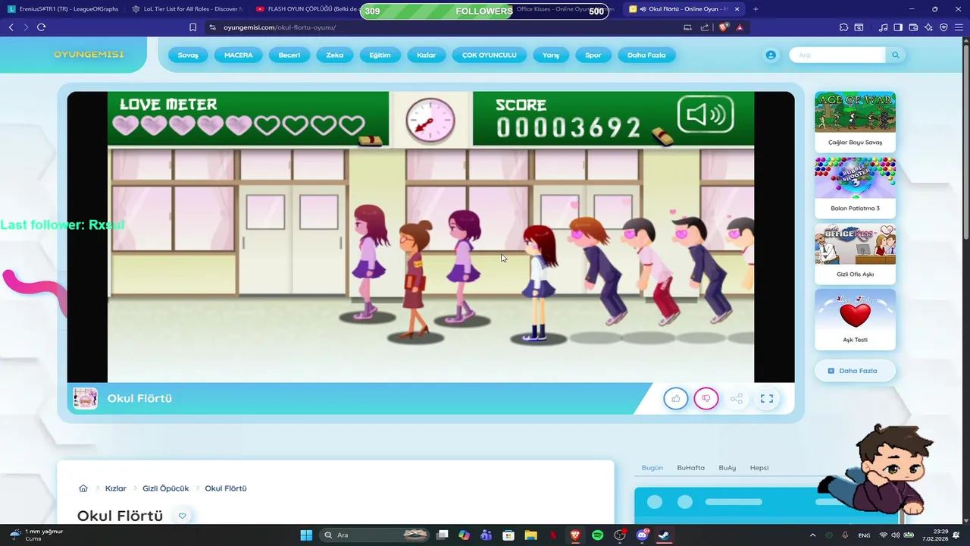
Task: Toggle the browser sidebar panel
Action: 898,27
